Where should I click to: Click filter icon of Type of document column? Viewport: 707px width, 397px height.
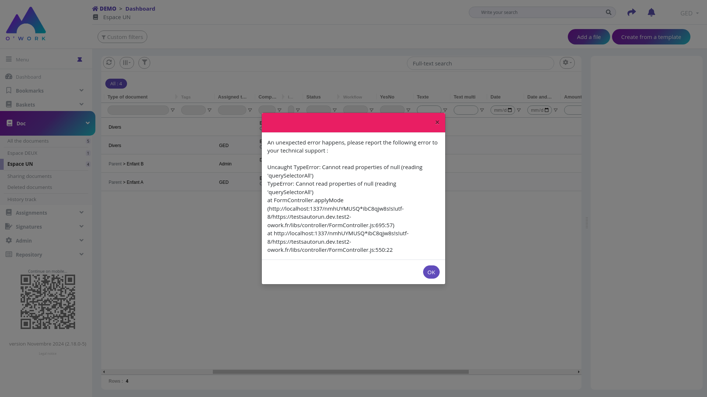[173, 110]
